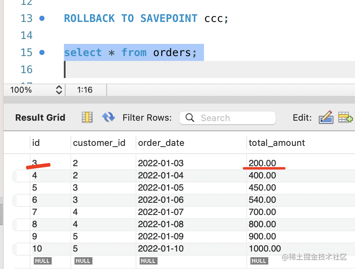Sort by the customer_id column header
This screenshot has height=269, width=355.
click(x=99, y=143)
